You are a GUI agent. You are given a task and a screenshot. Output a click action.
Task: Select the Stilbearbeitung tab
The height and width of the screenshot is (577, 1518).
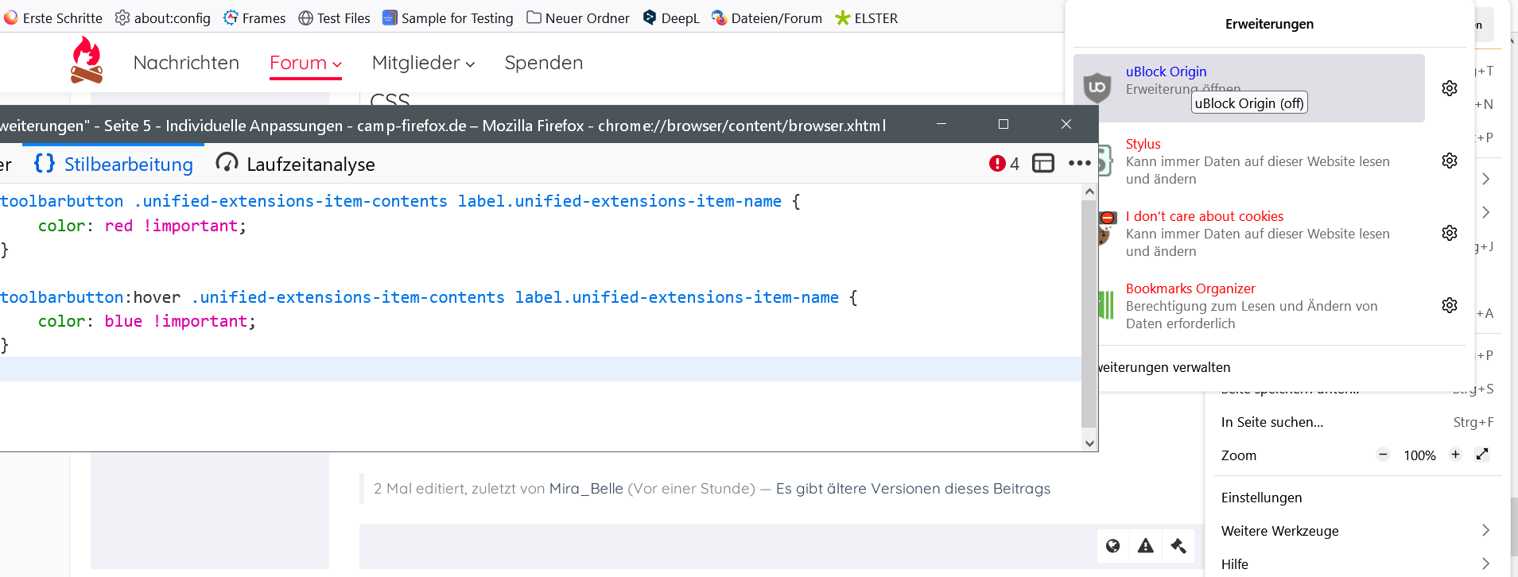pyautogui.click(x=114, y=165)
